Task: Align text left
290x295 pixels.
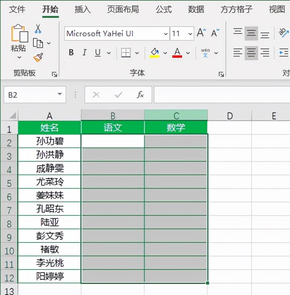Action: (x=238, y=53)
